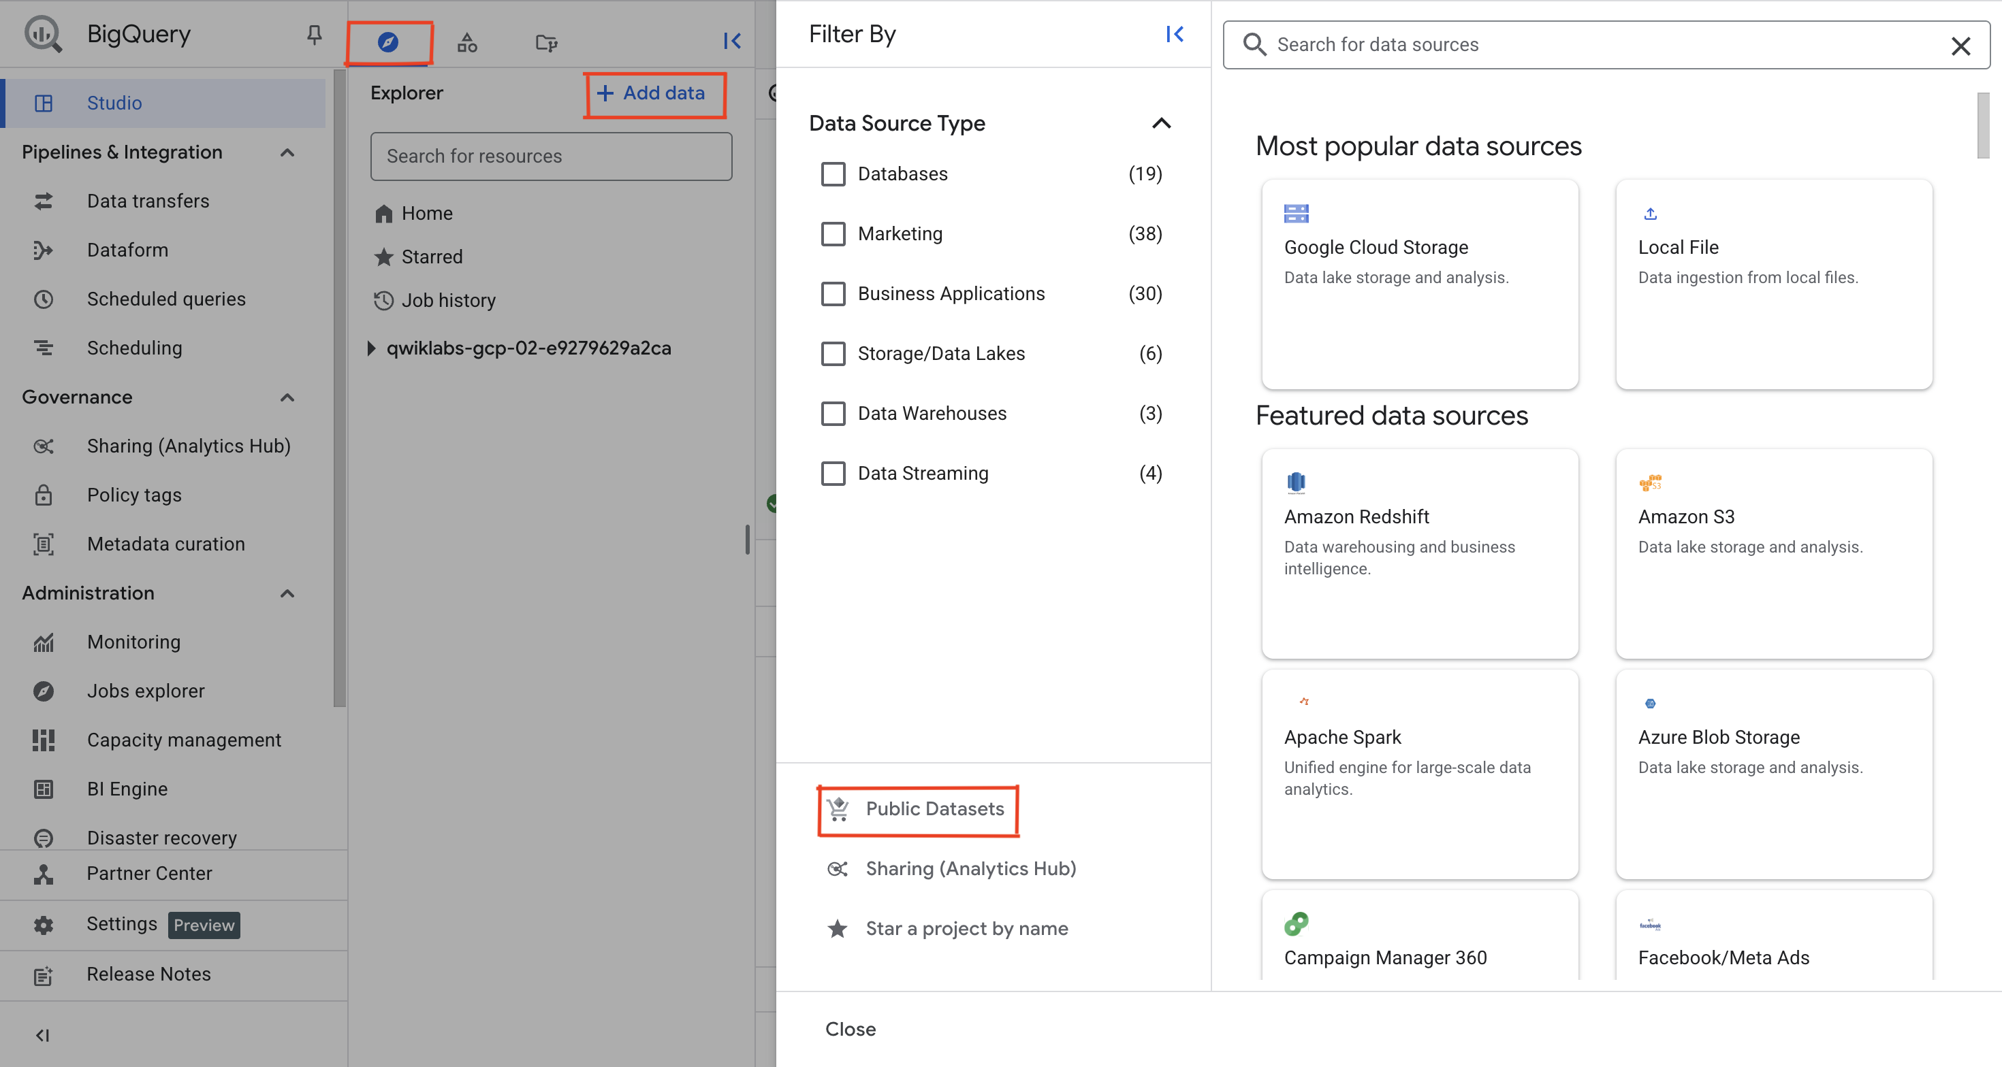The height and width of the screenshot is (1067, 2002).
Task: Open Sharing (Analytics Hub) icon
Action: point(44,446)
